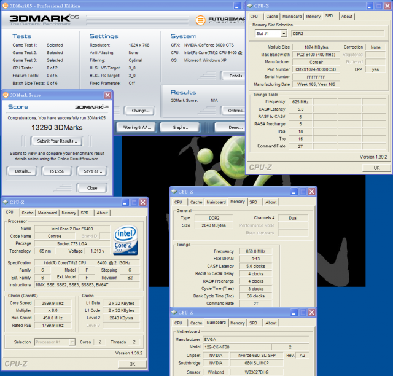Open Cache tab in Mainboard CPU-Z window
Screen dimensions: 393x376
click(196, 323)
